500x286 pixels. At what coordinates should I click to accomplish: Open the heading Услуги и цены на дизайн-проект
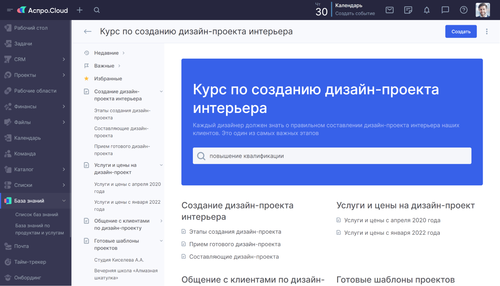point(405,205)
